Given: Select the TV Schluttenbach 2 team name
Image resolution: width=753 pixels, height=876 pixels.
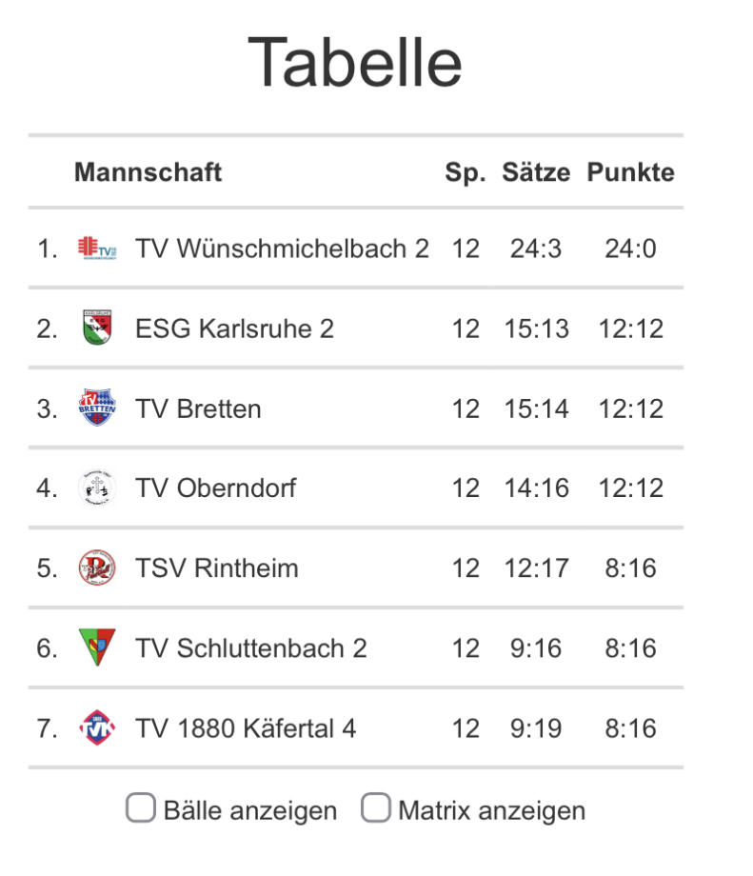Looking at the screenshot, I should [250, 648].
